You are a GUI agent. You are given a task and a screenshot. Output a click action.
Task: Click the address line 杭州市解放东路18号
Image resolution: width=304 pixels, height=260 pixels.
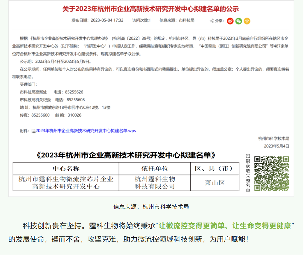65,108
